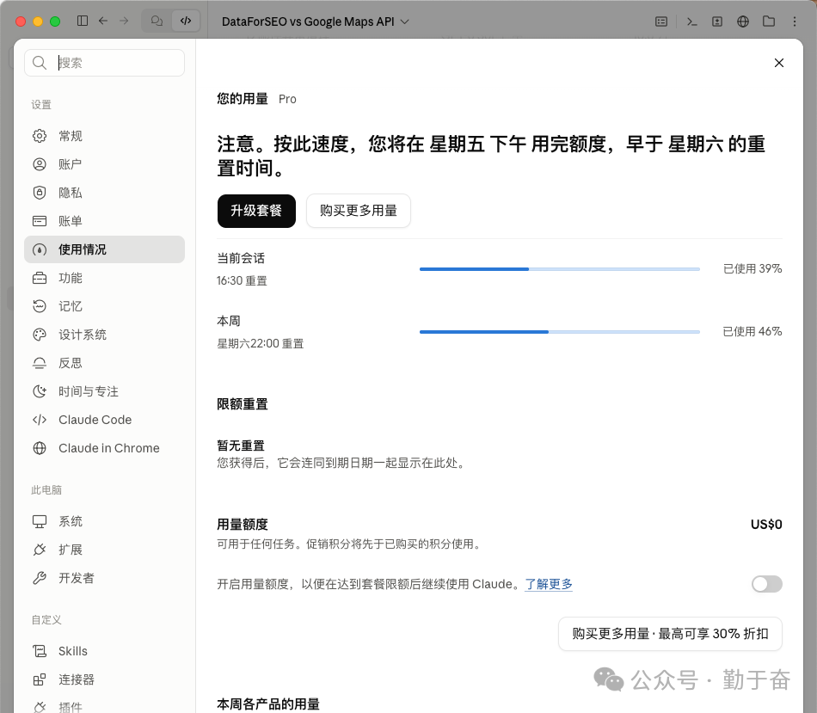Image resolution: width=817 pixels, height=713 pixels.
Task: Click the 搜索 search field
Action: pos(104,63)
